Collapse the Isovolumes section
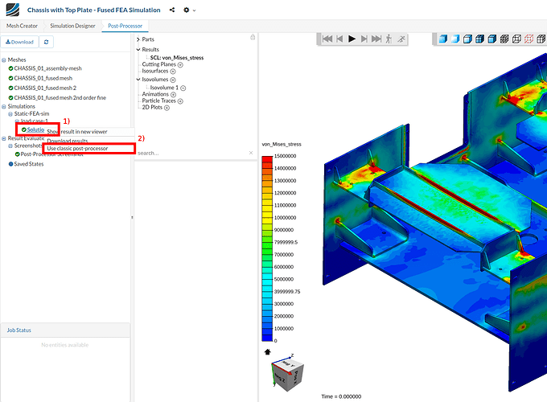 point(138,80)
